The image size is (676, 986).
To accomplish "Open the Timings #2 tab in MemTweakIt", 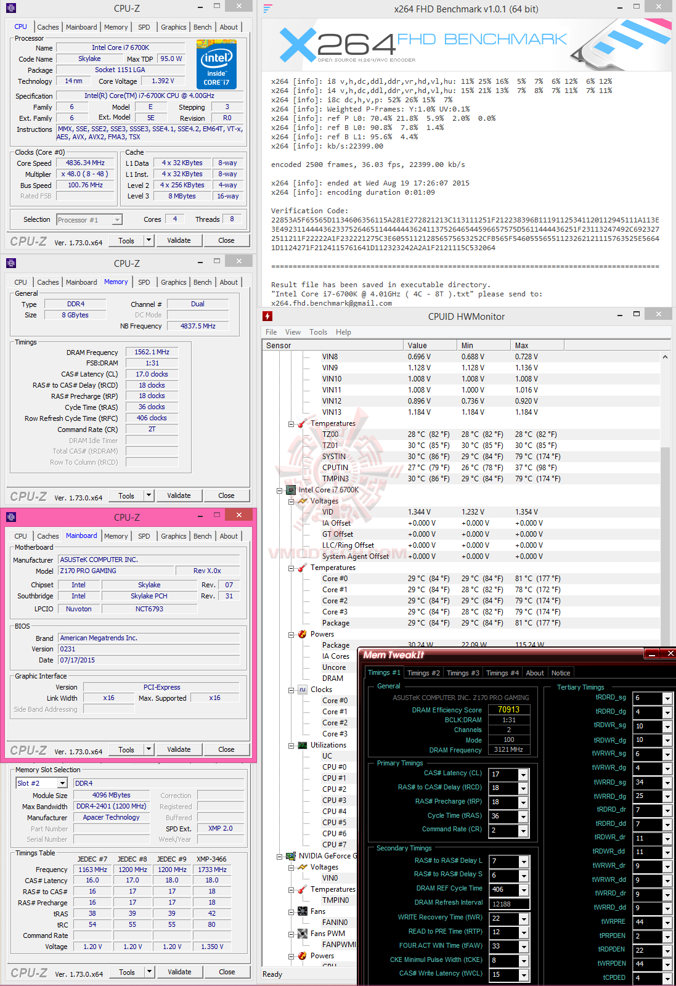I will tap(423, 673).
